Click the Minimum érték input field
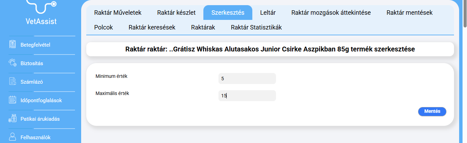Screen dimensions: 467x143 click(x=247, y=79)
